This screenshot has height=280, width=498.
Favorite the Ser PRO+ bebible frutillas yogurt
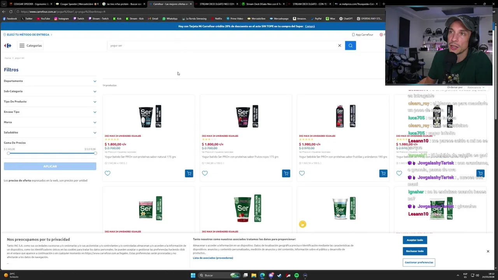(x=302, y=173)
